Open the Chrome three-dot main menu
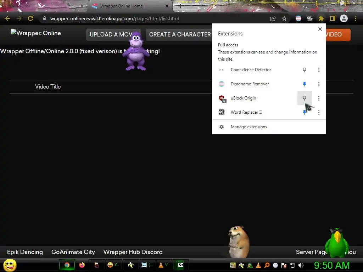This screenshot has height=272, width=363. 355,18
